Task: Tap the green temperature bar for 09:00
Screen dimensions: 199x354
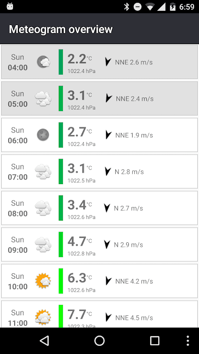Action: click(x=61, y=245)
